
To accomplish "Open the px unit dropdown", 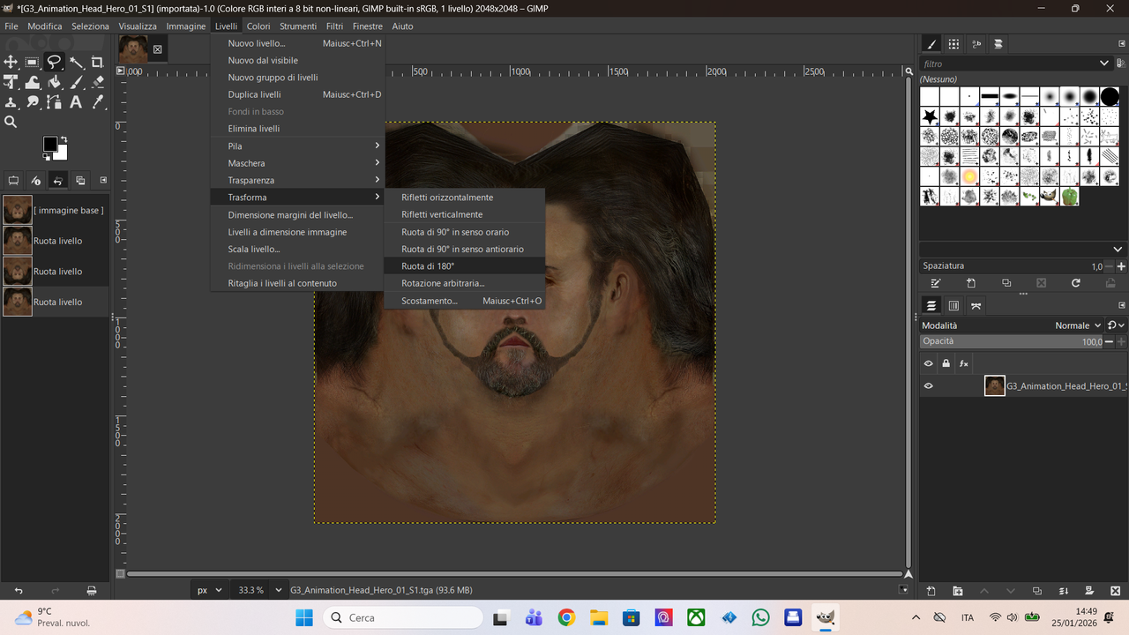I will coord(210,590).
